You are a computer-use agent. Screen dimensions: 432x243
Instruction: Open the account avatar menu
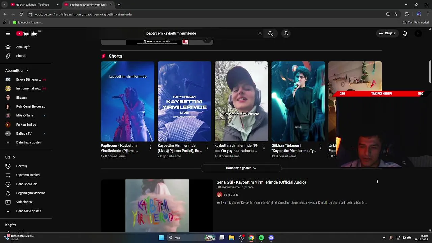tap(418, 33)
